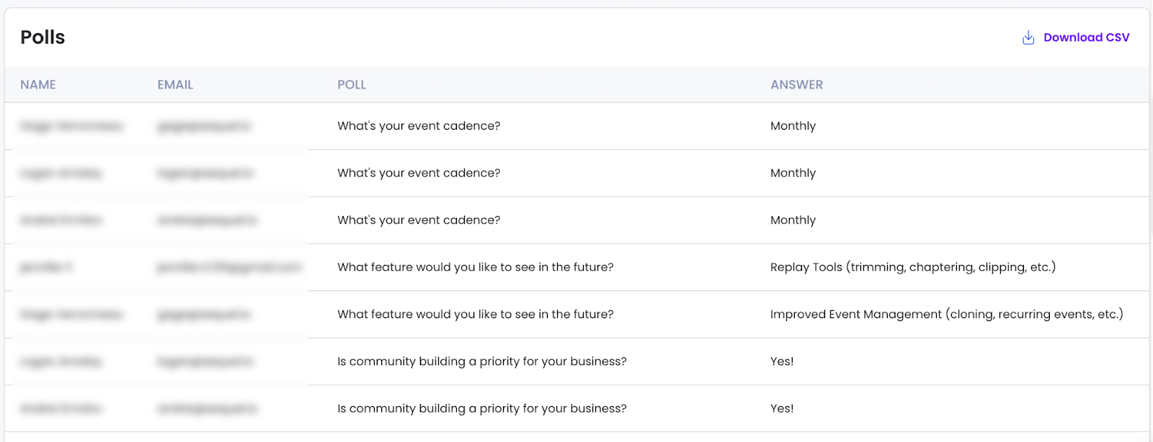This screenshot has height=442, width=1153.
Task: Select the answer 'Improved Event Management (cloning, recurring events, etc.)'
Action: coord(947,314)
